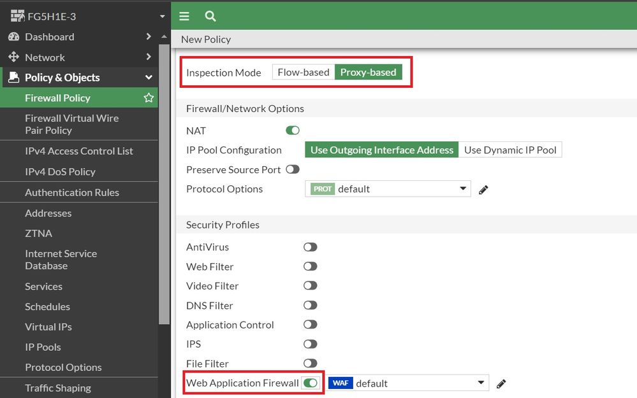
Task: Select Flow-based inspection mode
Action: pyautogui.click(x=304, y=73)
